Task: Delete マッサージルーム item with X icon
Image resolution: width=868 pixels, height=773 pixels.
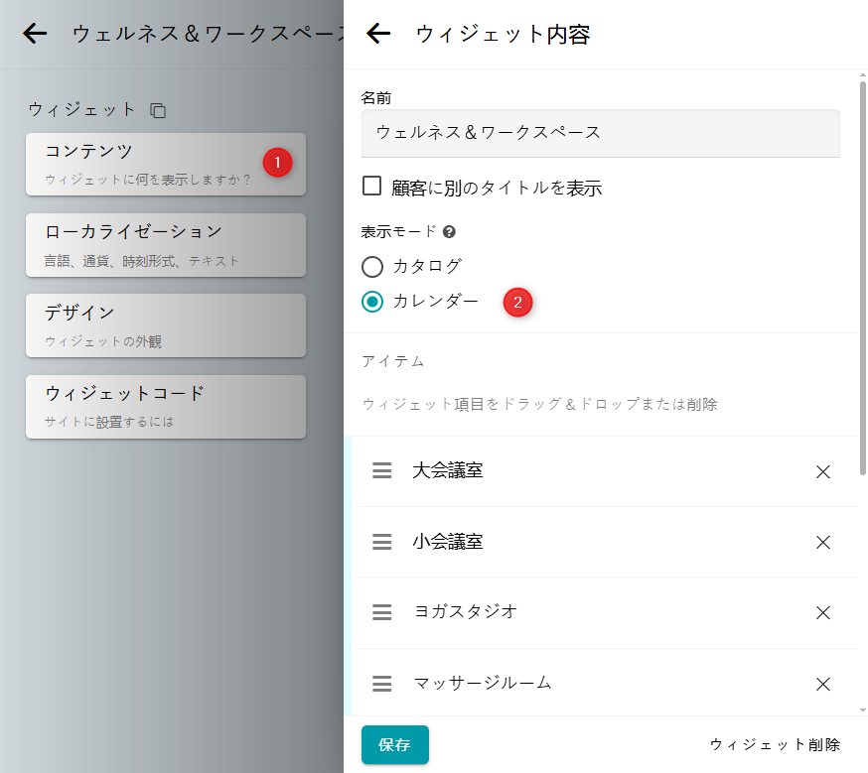Action: 822,684
